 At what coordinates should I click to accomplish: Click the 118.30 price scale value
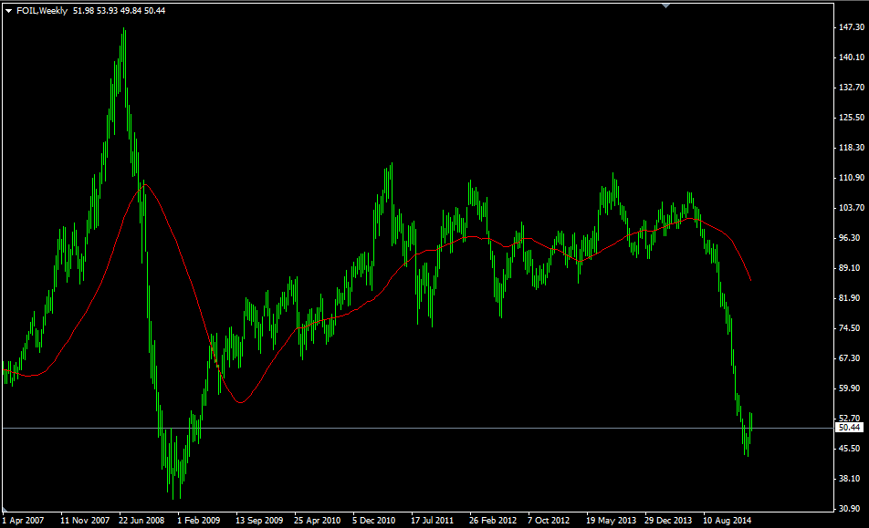[x=852, y=148]
